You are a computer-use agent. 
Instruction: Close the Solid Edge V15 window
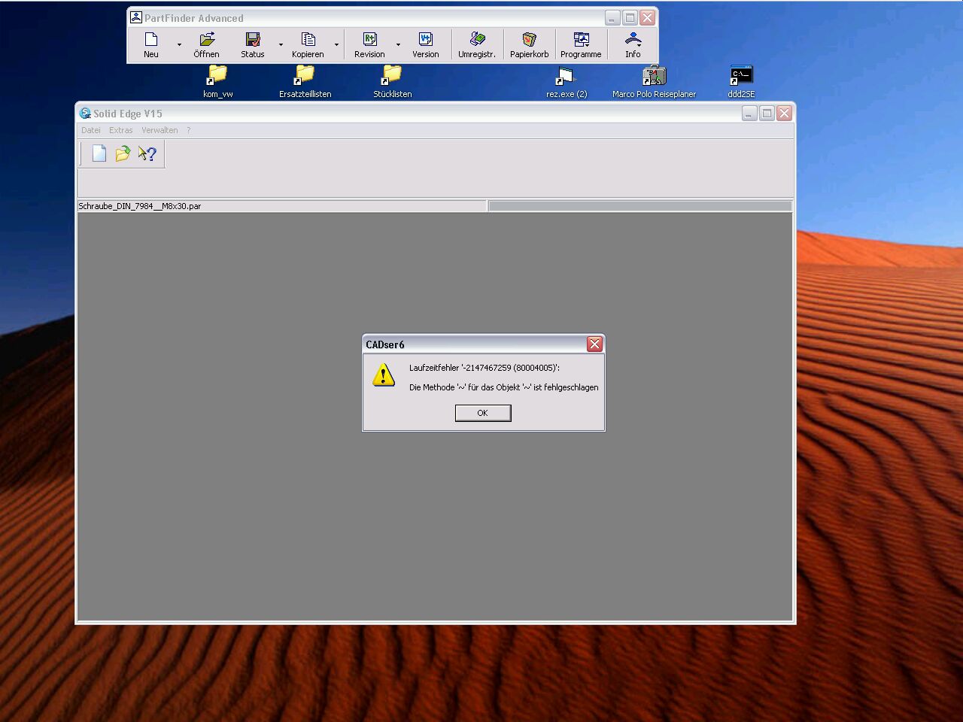coord(784,113)
